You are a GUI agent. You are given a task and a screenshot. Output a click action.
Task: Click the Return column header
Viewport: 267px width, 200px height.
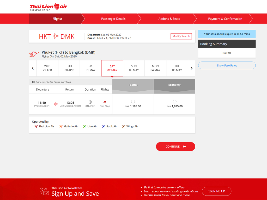(x=70, y=90)
